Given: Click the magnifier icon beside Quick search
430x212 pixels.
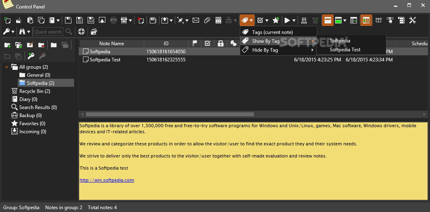Looking at the screenshot, I should tap(69, 31).
